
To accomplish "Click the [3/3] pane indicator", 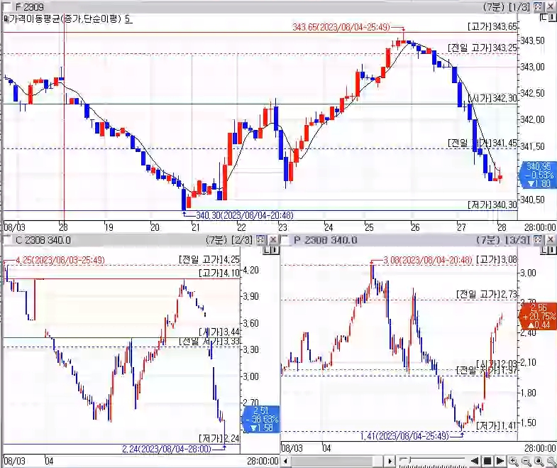I will coord(519,240).
